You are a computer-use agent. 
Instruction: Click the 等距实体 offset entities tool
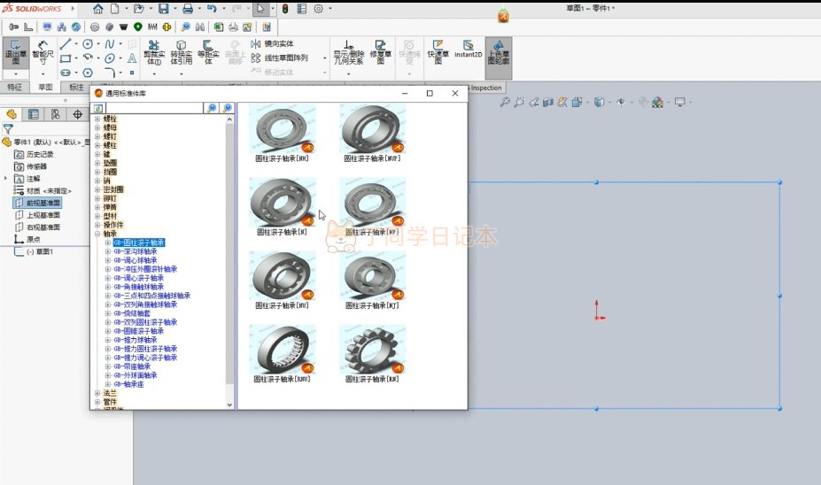[x=207, y=53]
